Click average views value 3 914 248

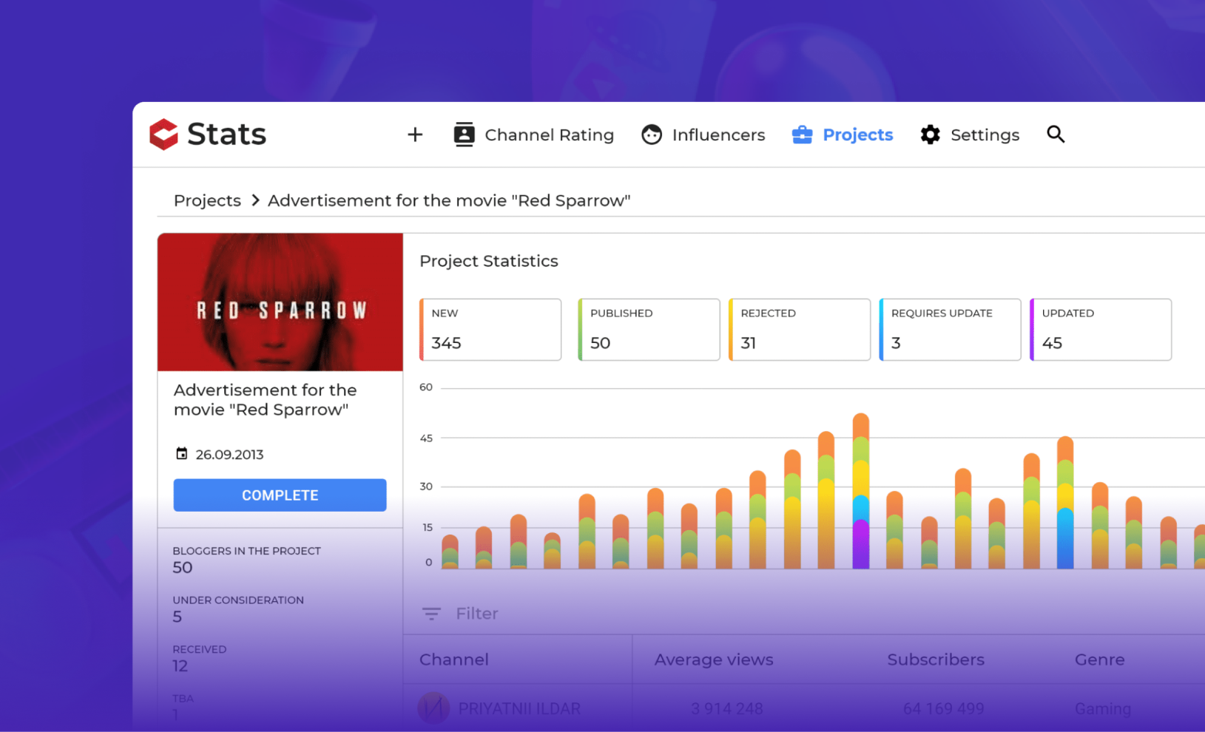click(726, 708)
